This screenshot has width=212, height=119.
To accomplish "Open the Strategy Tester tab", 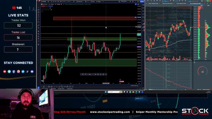I will click(61, 89).
